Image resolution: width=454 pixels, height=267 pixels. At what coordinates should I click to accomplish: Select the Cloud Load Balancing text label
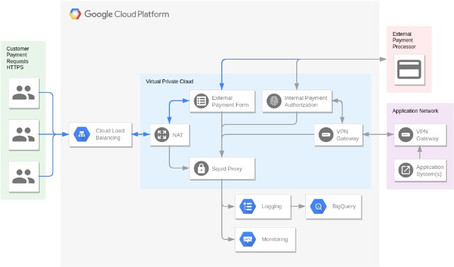tap(110, 134)
